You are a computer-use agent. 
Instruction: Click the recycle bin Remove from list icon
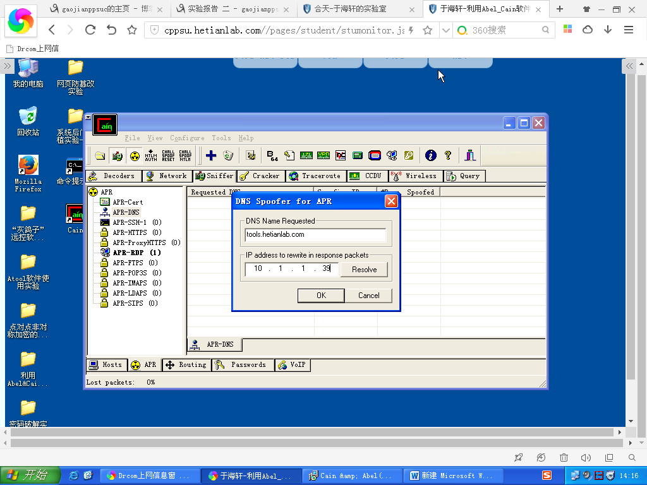228,155
